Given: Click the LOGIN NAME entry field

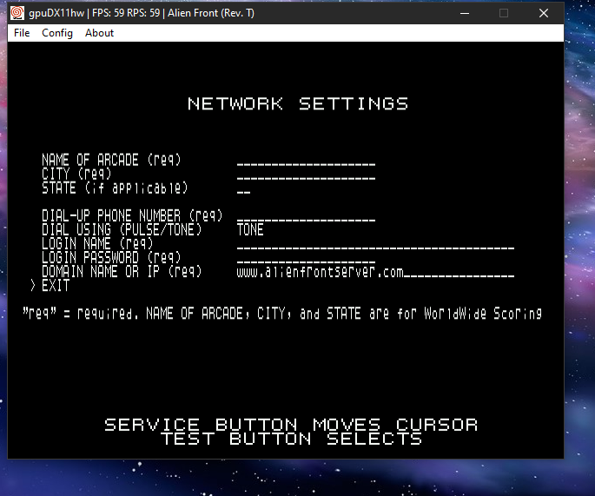Looking at the screenshot, I should [375, 244].
